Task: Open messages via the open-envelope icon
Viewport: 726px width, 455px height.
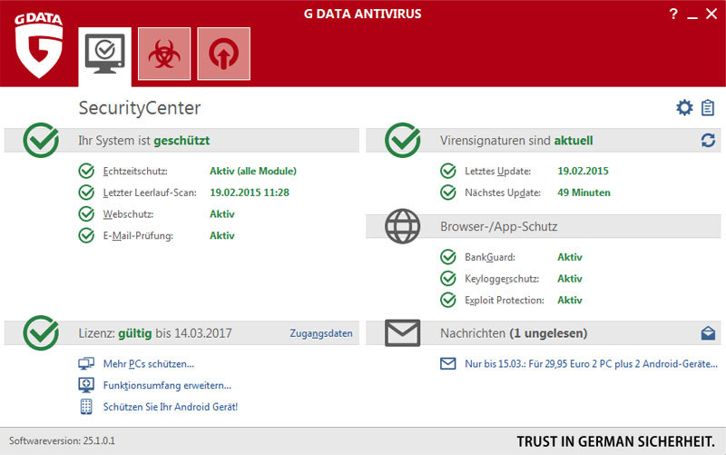Action: [708, 332]
